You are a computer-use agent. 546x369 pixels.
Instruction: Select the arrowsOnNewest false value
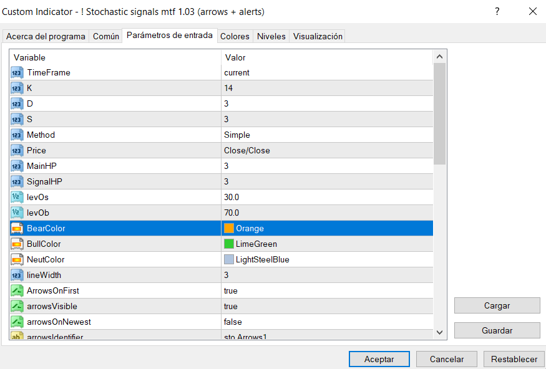(233, 322)
